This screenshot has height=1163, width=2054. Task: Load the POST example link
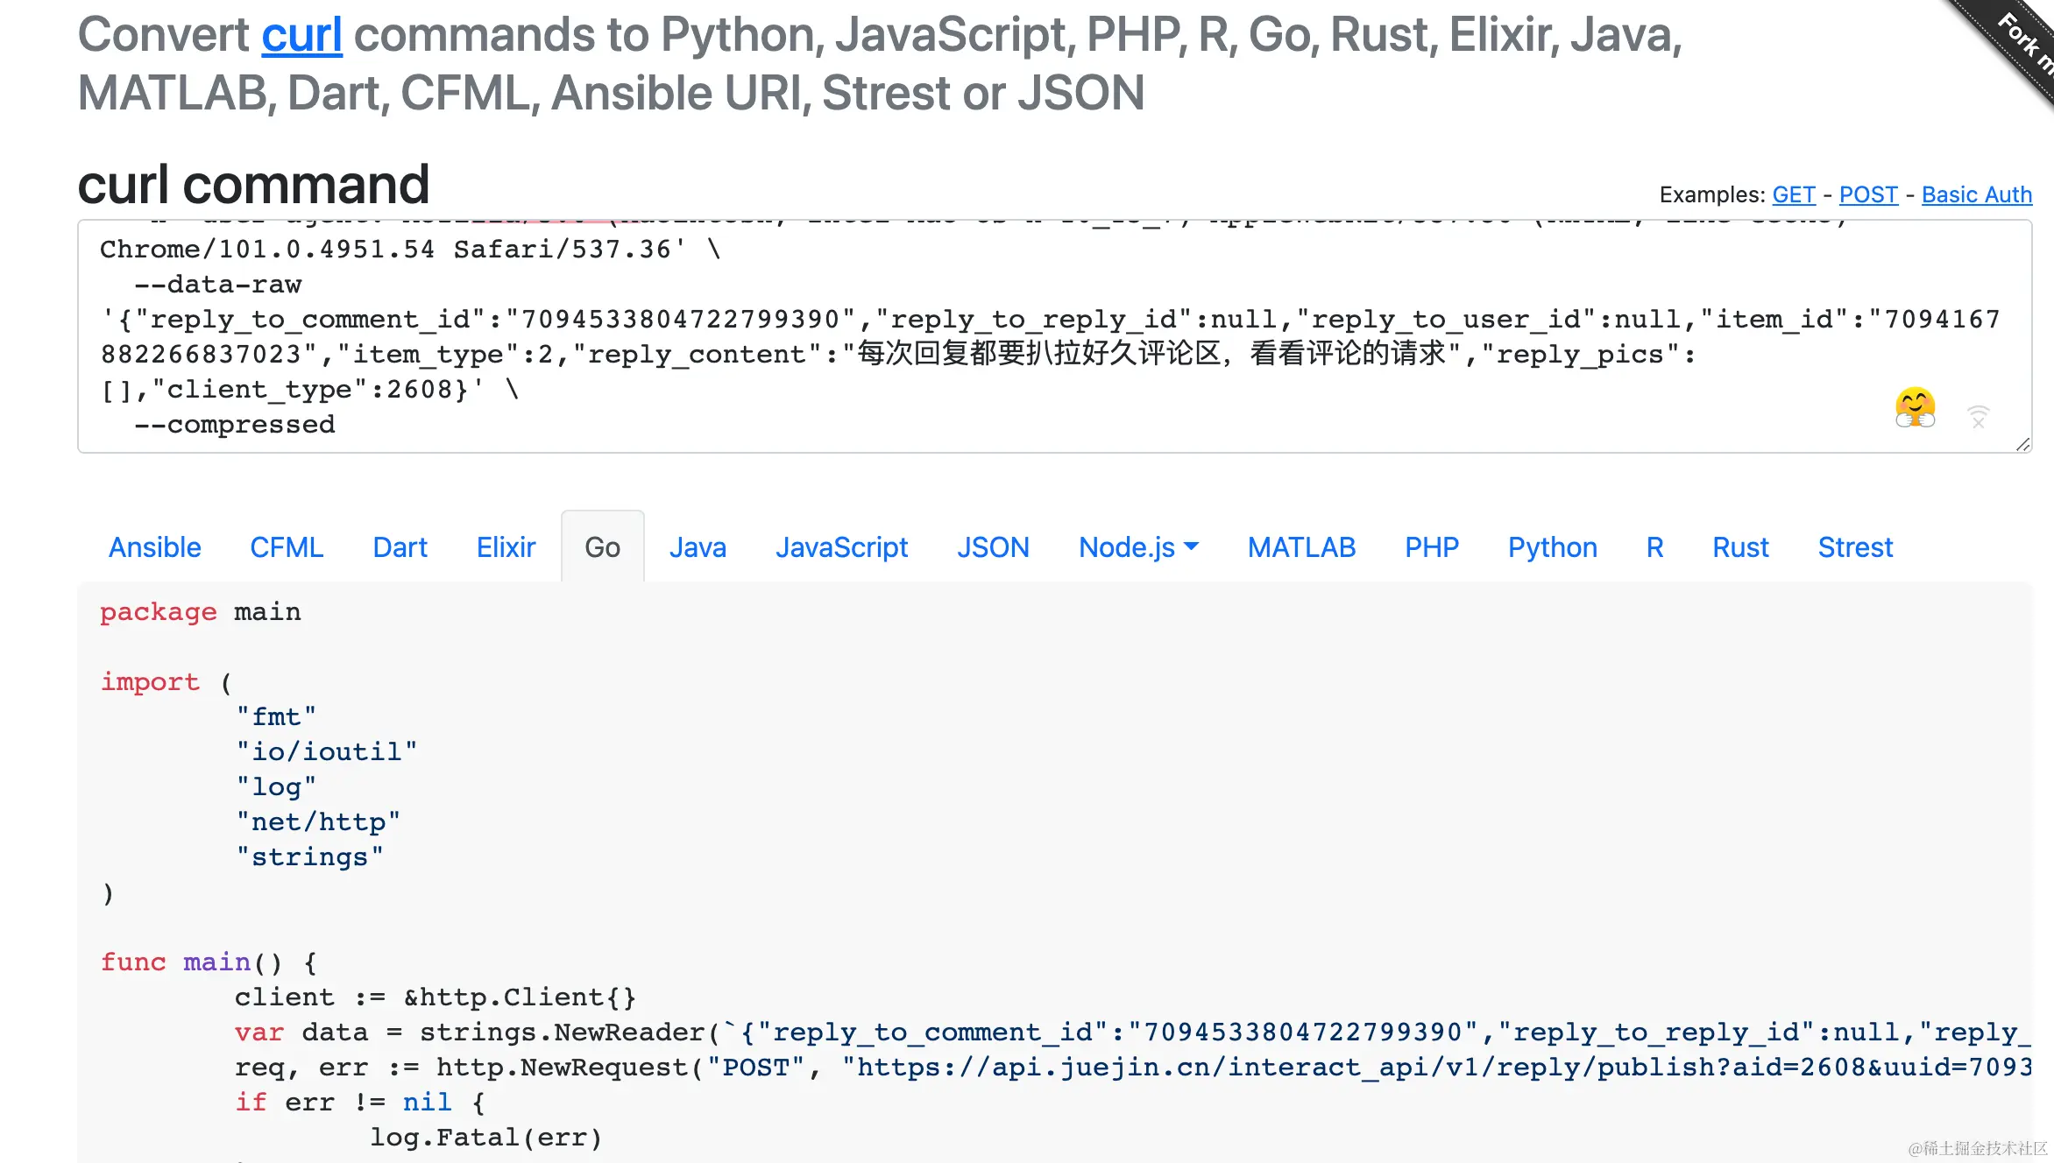coord(1868,194)
